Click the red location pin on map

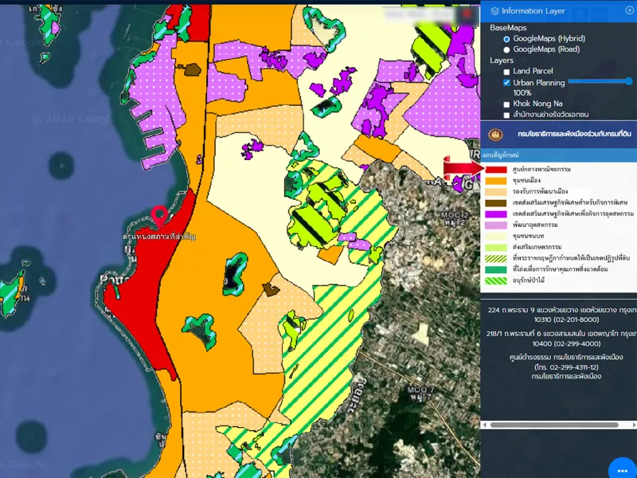tap(159, 214)
